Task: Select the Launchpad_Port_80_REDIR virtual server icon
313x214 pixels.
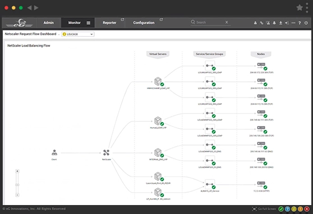Action: click(158, 176)
